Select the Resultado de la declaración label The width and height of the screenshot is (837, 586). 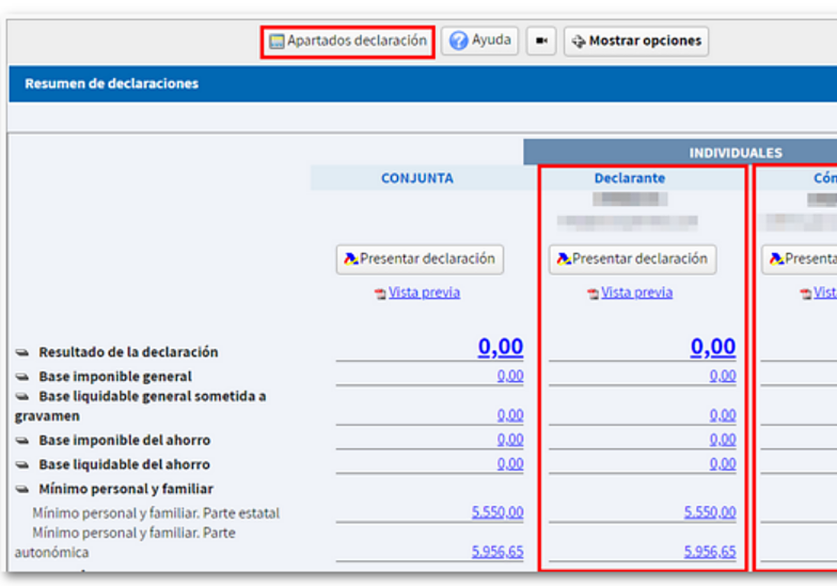click(x=128, y=352)
